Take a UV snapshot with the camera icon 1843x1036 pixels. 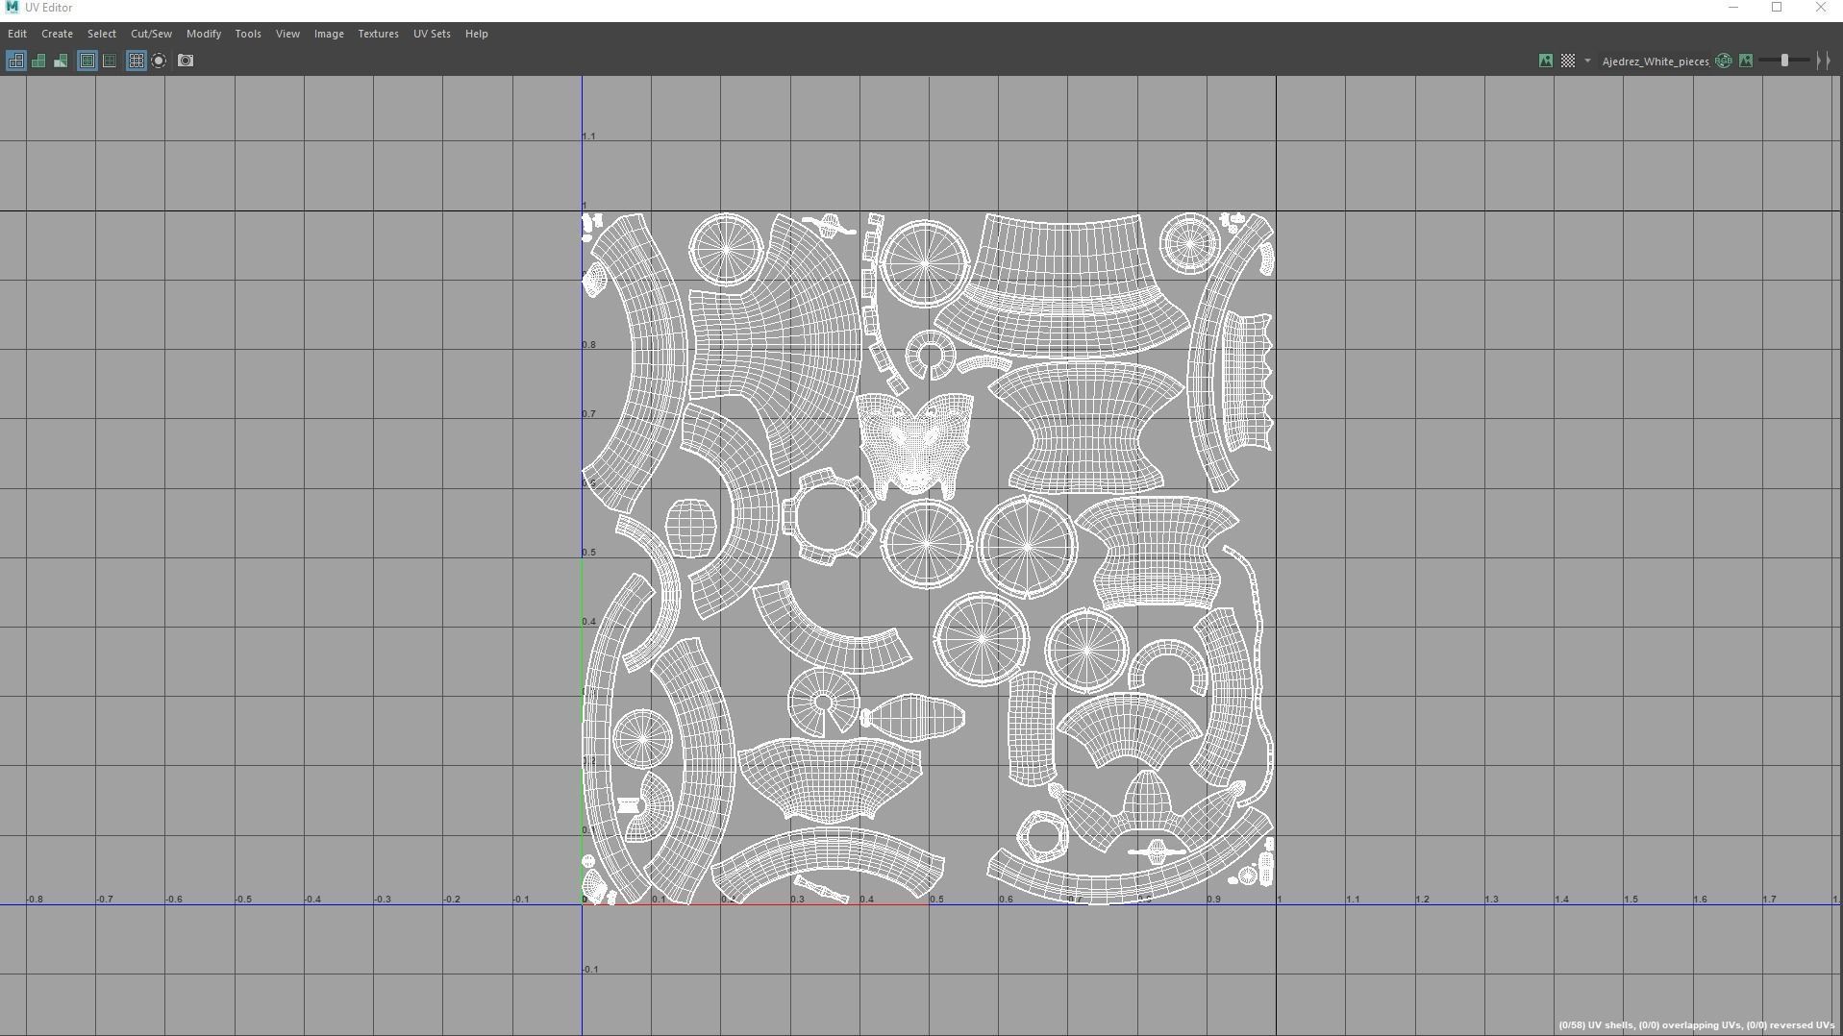click(x=186, y=61)
